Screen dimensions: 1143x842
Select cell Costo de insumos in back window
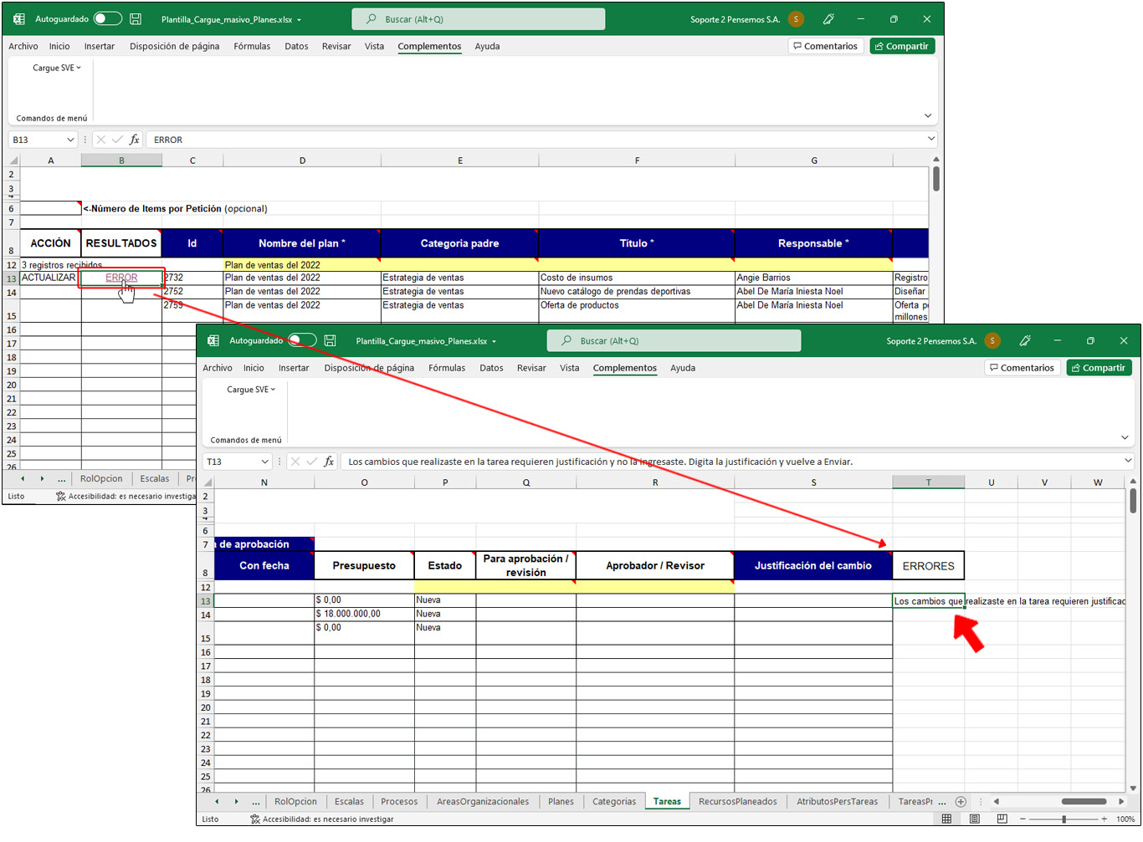(636, 278)
